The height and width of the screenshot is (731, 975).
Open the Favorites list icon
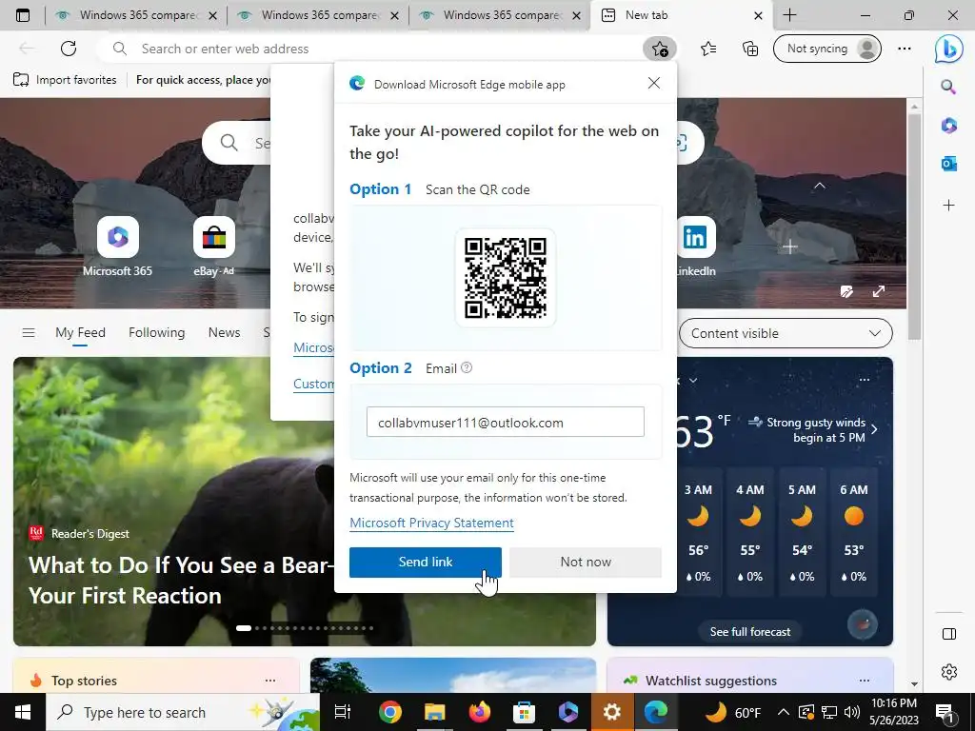click(x=708, y=49)
